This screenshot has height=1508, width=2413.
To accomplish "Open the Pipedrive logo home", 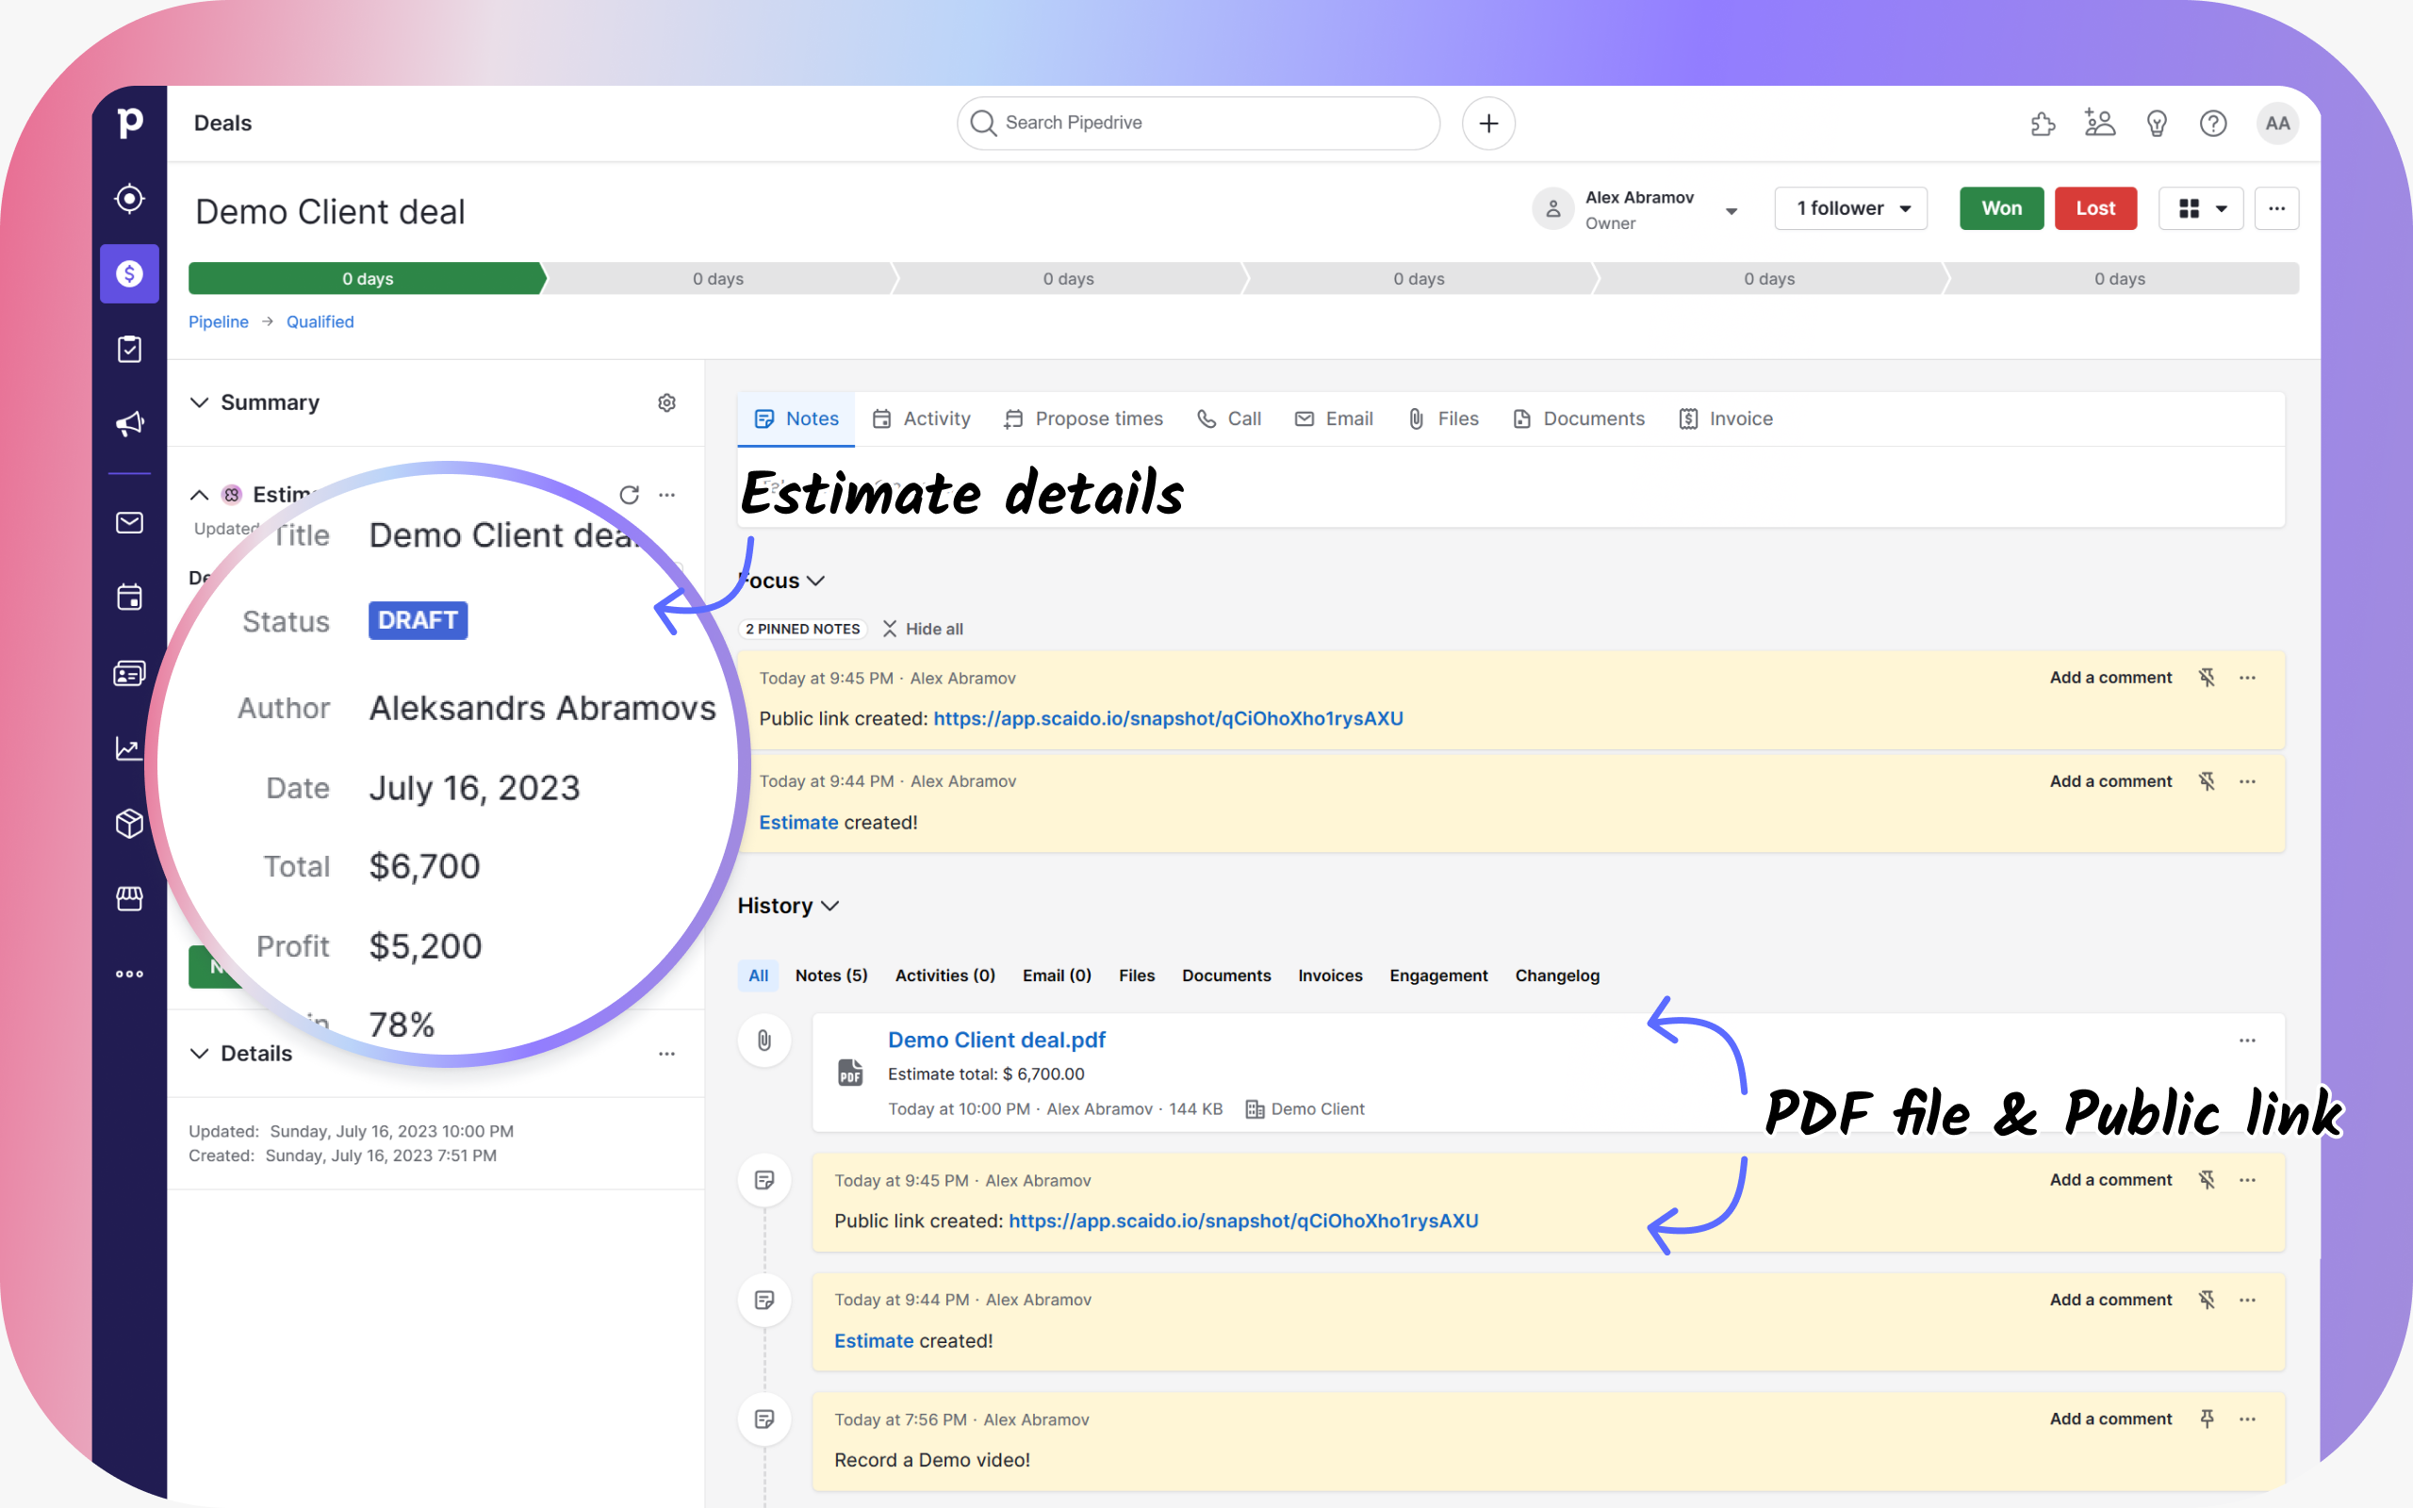I will point(130,123).
